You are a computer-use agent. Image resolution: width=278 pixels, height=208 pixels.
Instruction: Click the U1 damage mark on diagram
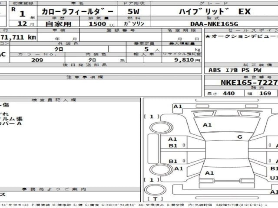pyautogui.click(x=274, y=178)
